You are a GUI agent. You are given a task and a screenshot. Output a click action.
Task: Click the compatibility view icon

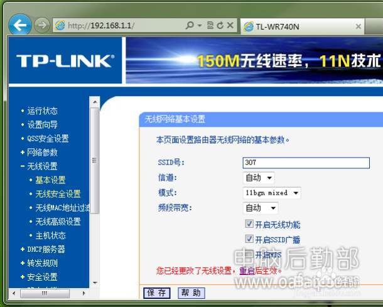point(210,25)
